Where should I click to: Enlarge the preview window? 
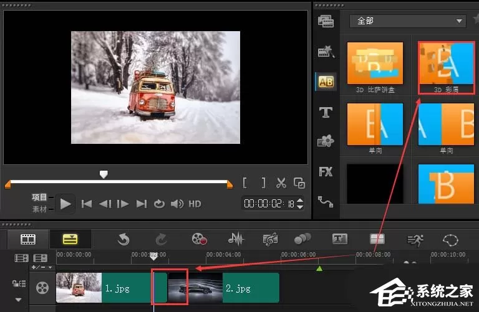[x=299, y=182]
